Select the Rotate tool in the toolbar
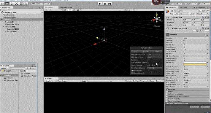211x113 pixels. click(12, 4)
